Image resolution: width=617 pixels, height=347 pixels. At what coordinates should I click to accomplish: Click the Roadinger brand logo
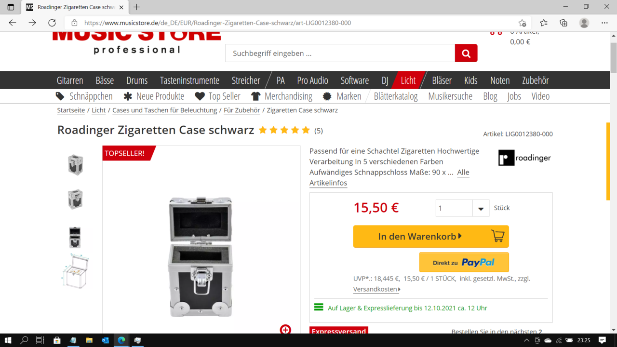click(524, 158)
